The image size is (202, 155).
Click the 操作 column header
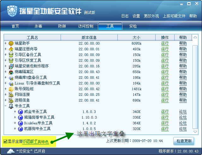tap(165, 37)
